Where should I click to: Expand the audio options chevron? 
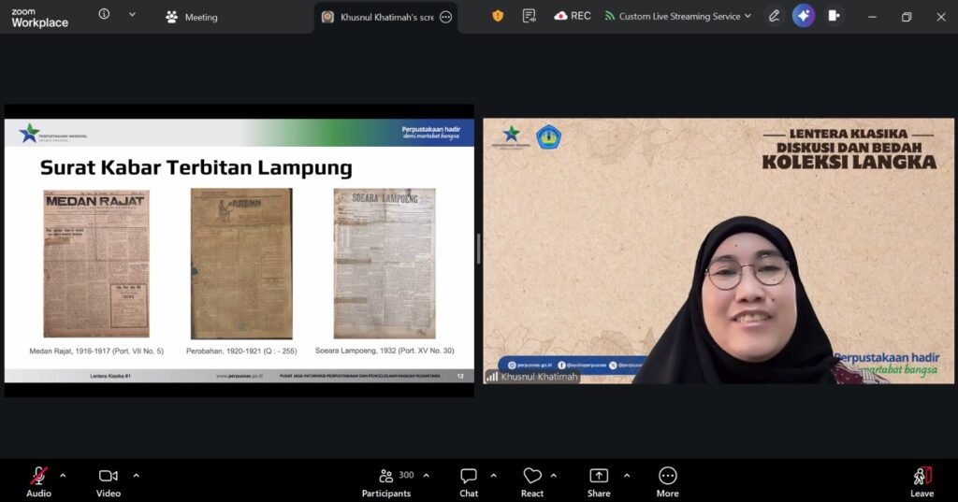click(x=63, y=475)
